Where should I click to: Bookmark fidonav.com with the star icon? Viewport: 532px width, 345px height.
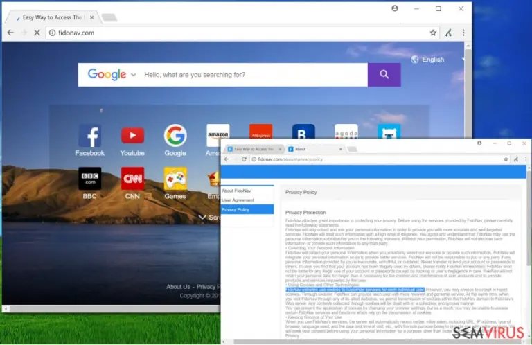point(433,33)
